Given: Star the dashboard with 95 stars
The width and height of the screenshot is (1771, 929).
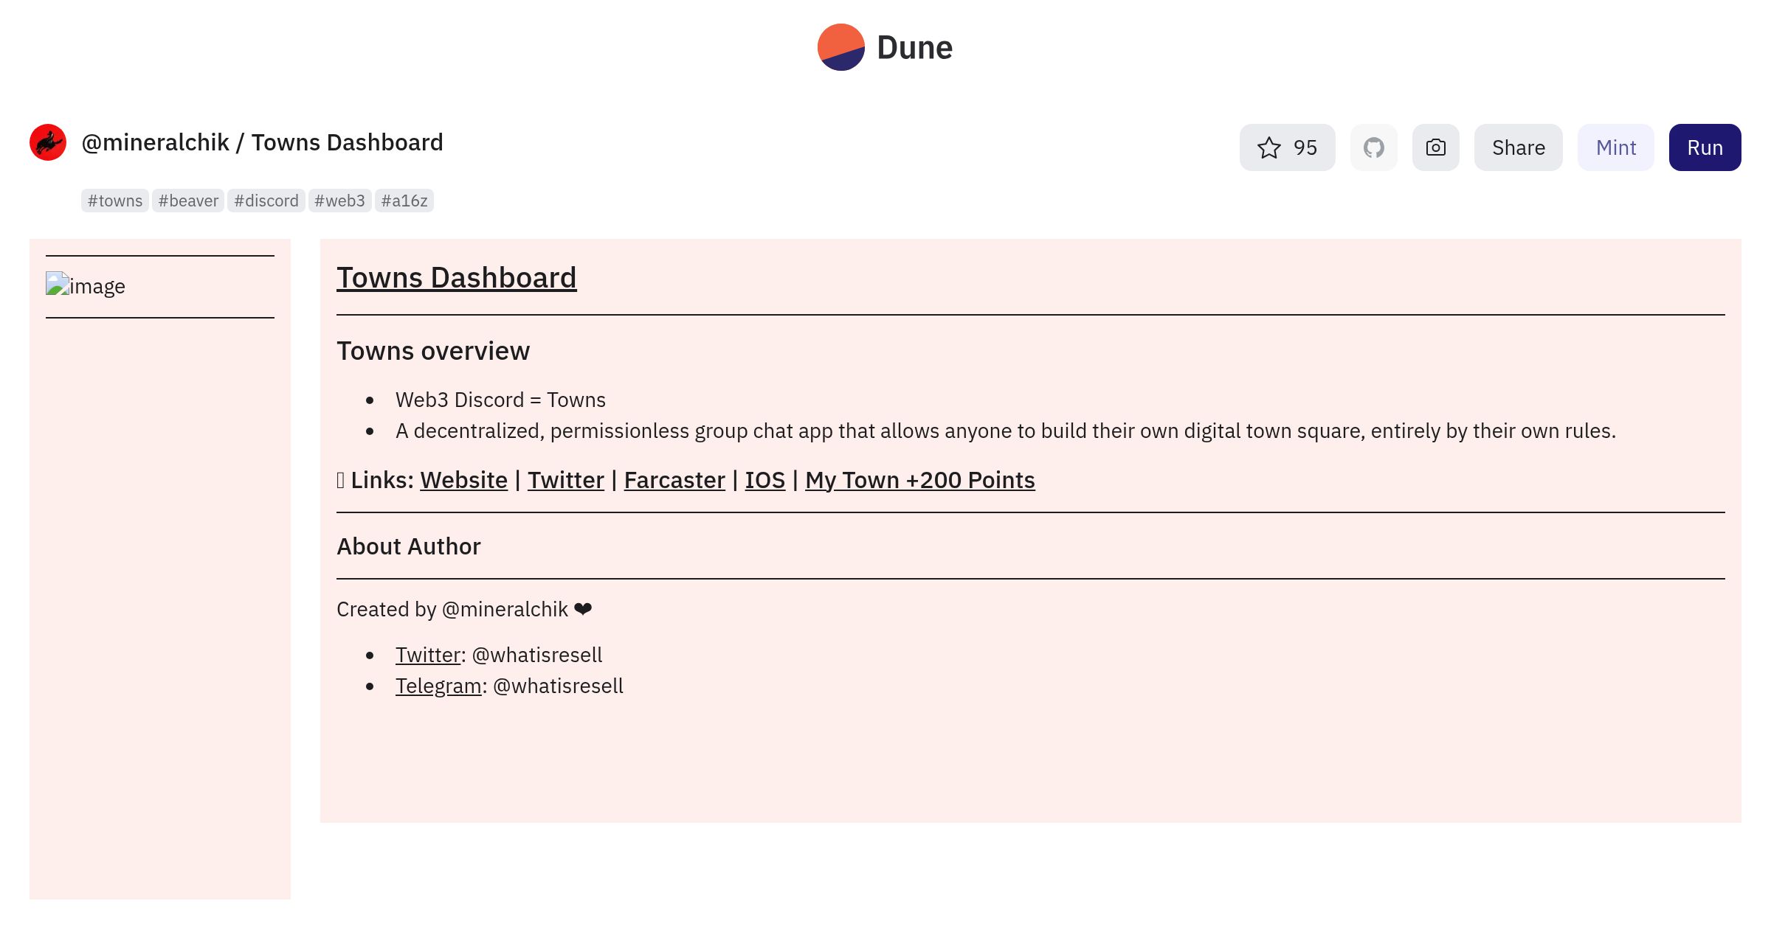Looking at the screenshot, I should tap(1287, 147).
